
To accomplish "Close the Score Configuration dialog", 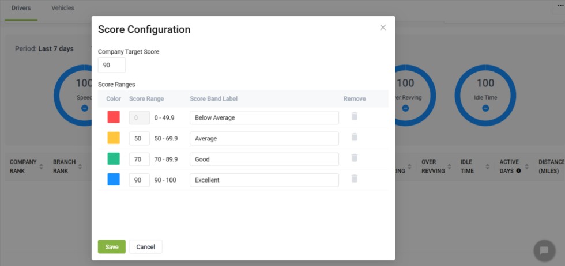I will pos(383,28).
